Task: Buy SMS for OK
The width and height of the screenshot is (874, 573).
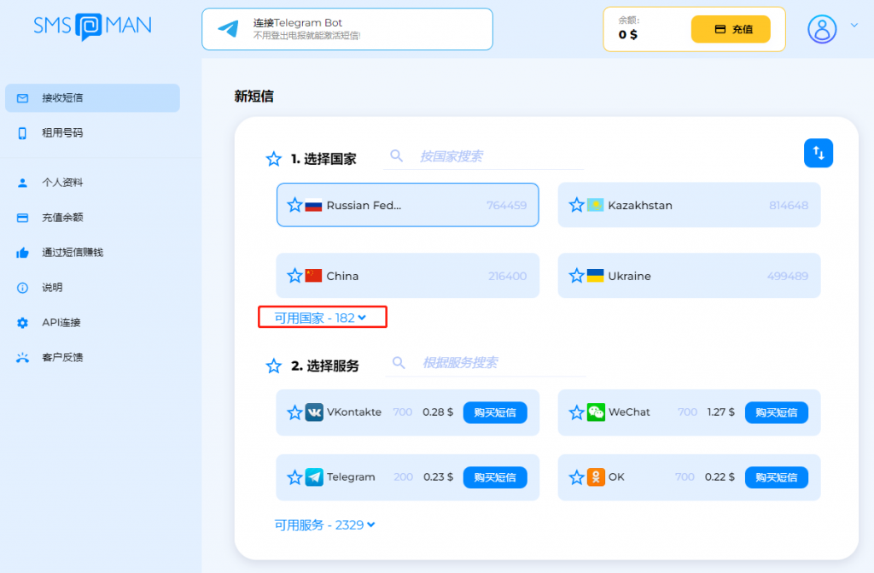Action: point(777,477)
